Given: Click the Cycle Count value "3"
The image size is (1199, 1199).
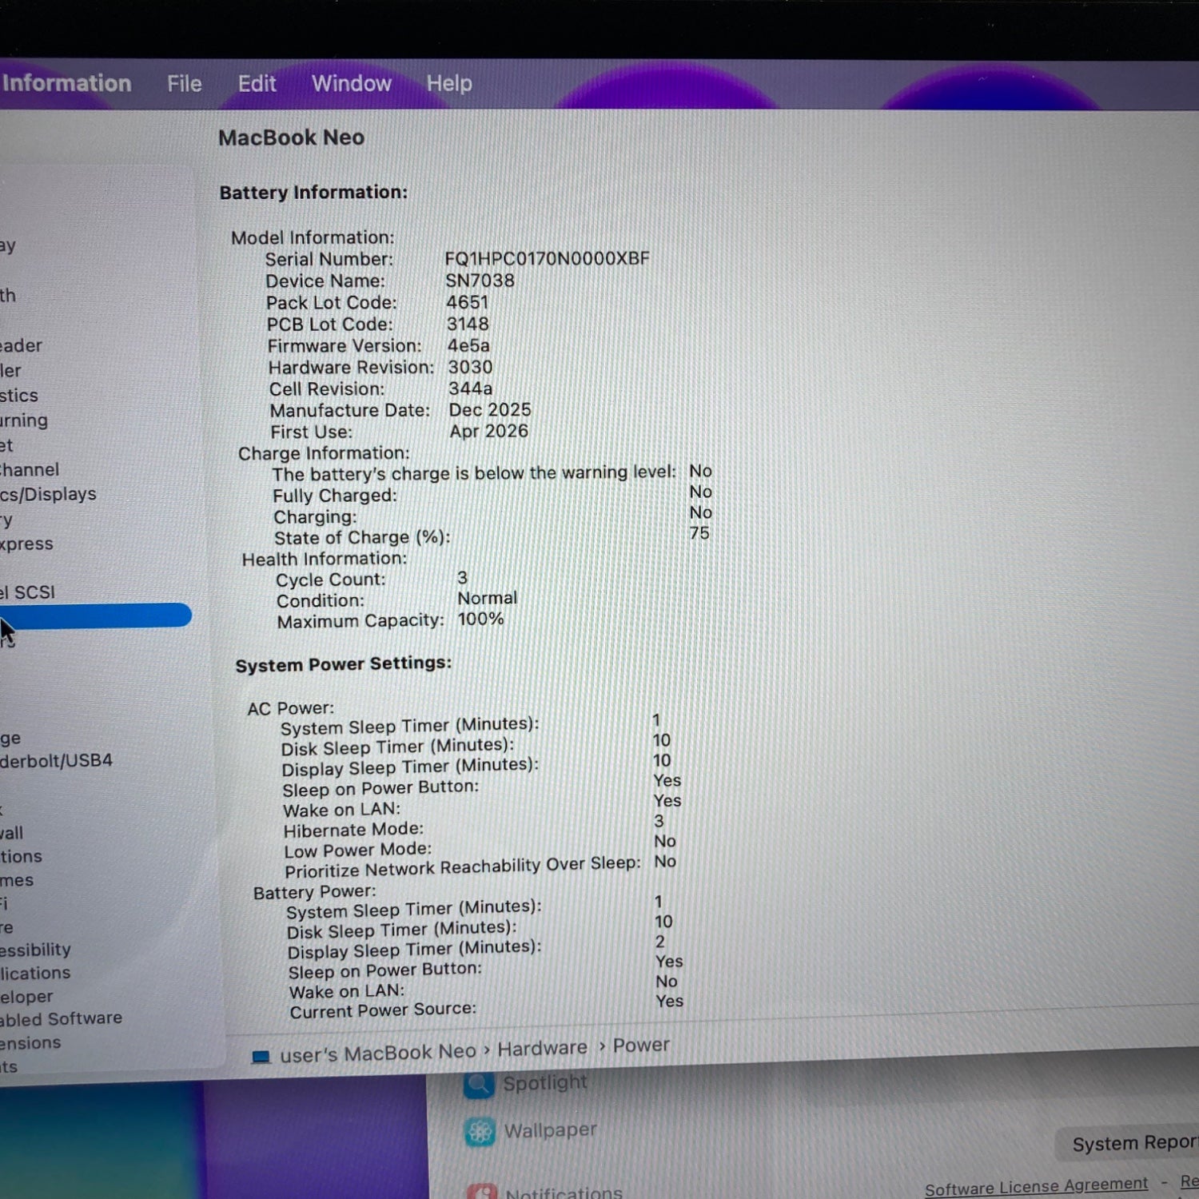Looking at the screenshot, I should tap(462, 578).
